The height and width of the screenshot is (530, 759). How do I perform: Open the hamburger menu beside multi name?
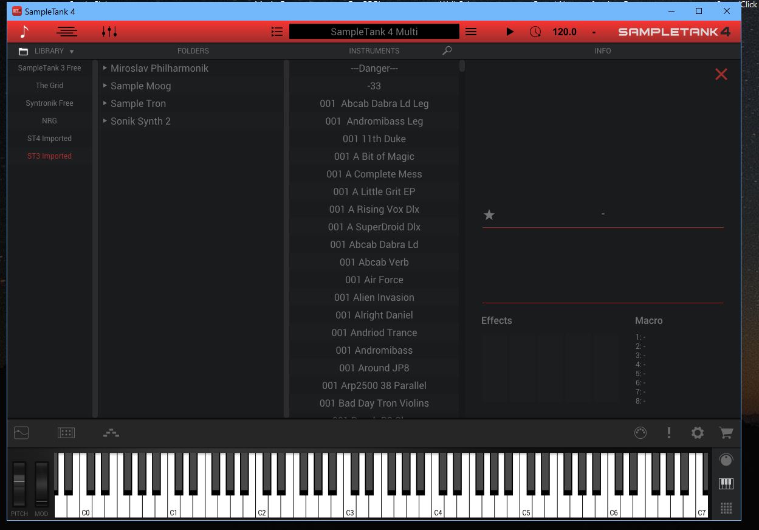click(471, 32)
